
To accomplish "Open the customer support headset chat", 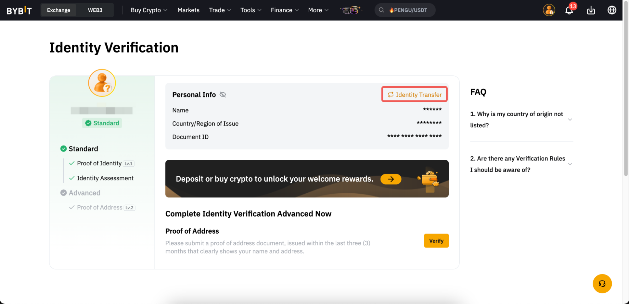I will click(602, 284).
